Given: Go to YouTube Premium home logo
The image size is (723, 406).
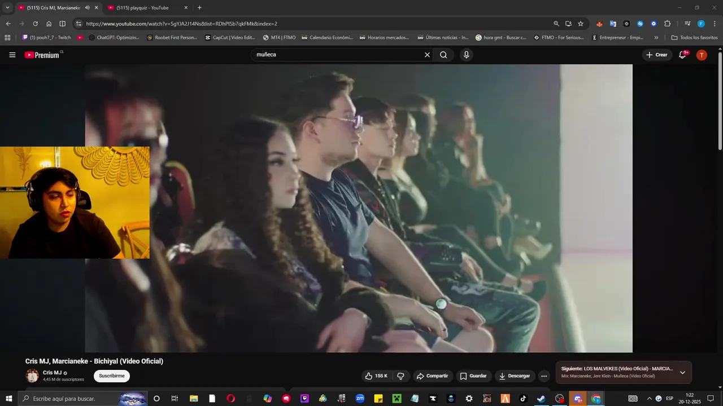Looking at the screenshot, I should 42,55.
